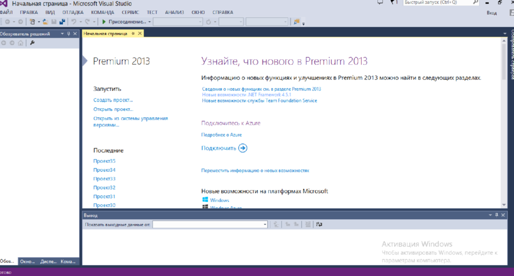
Task: Open Обозреватель решений window options arrow
Action: pos(62,34)
